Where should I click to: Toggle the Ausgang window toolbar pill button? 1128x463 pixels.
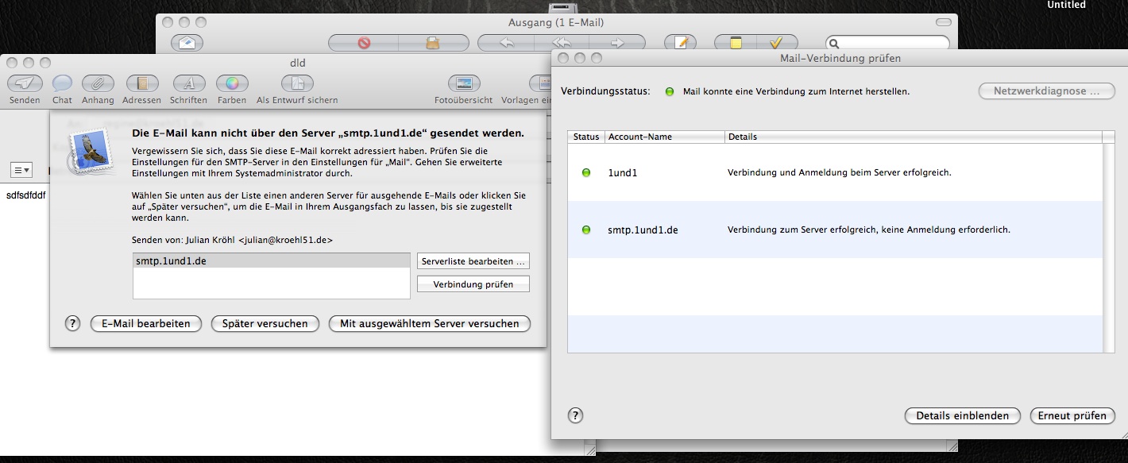click(943, 22)
